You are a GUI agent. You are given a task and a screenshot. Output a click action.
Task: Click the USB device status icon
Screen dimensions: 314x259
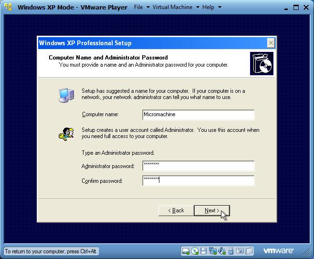pyautogui.click(x=231, y=251)
